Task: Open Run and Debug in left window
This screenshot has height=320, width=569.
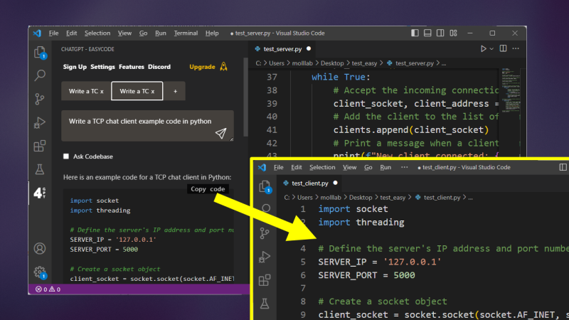Action: [x=41, y=122]
